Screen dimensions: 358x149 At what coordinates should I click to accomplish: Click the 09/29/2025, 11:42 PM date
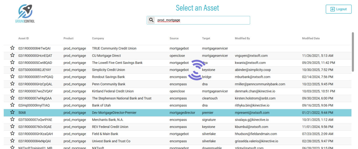[319, 63]
